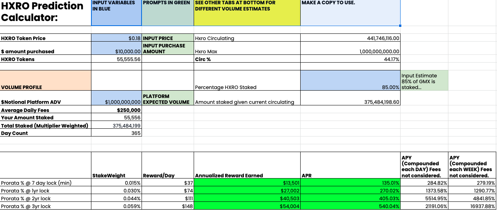Select the Prorata % @ 1yr lock row label
Viewport: 497px width, 210px height.
[x=45, y=191]
